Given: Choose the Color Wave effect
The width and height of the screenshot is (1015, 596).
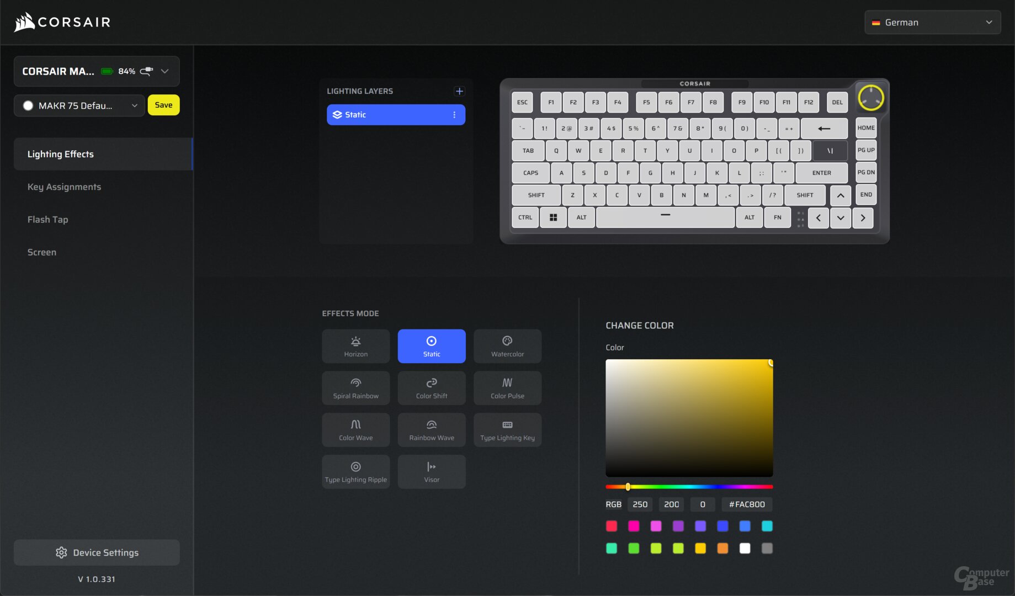Looking at the screenshot, I should tap(355, 430).
